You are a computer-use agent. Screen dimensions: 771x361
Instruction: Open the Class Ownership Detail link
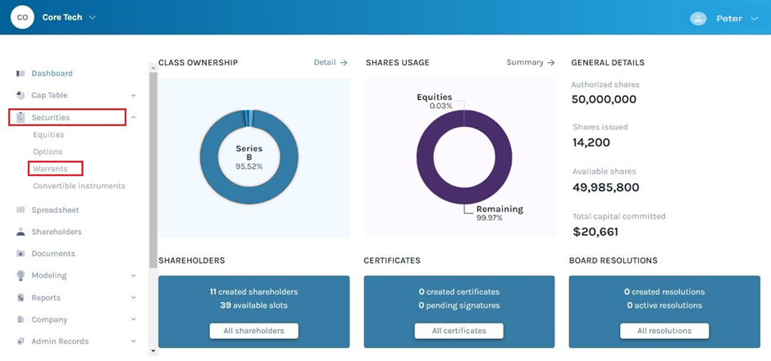pos(331,62)
